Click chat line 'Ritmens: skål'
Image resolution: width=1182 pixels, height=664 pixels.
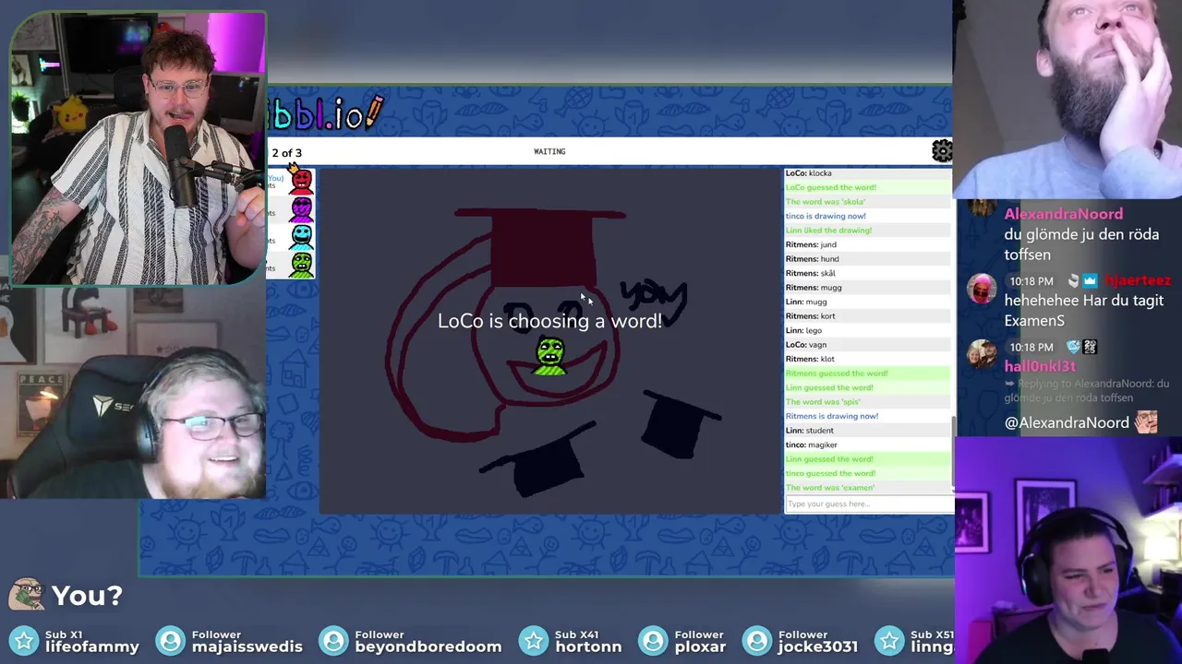pyautogui.click(x=867, y=273)
